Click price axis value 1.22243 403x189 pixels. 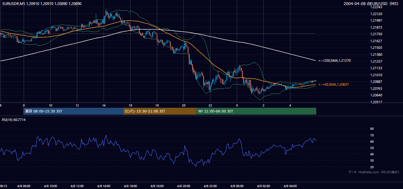(376, 7)
